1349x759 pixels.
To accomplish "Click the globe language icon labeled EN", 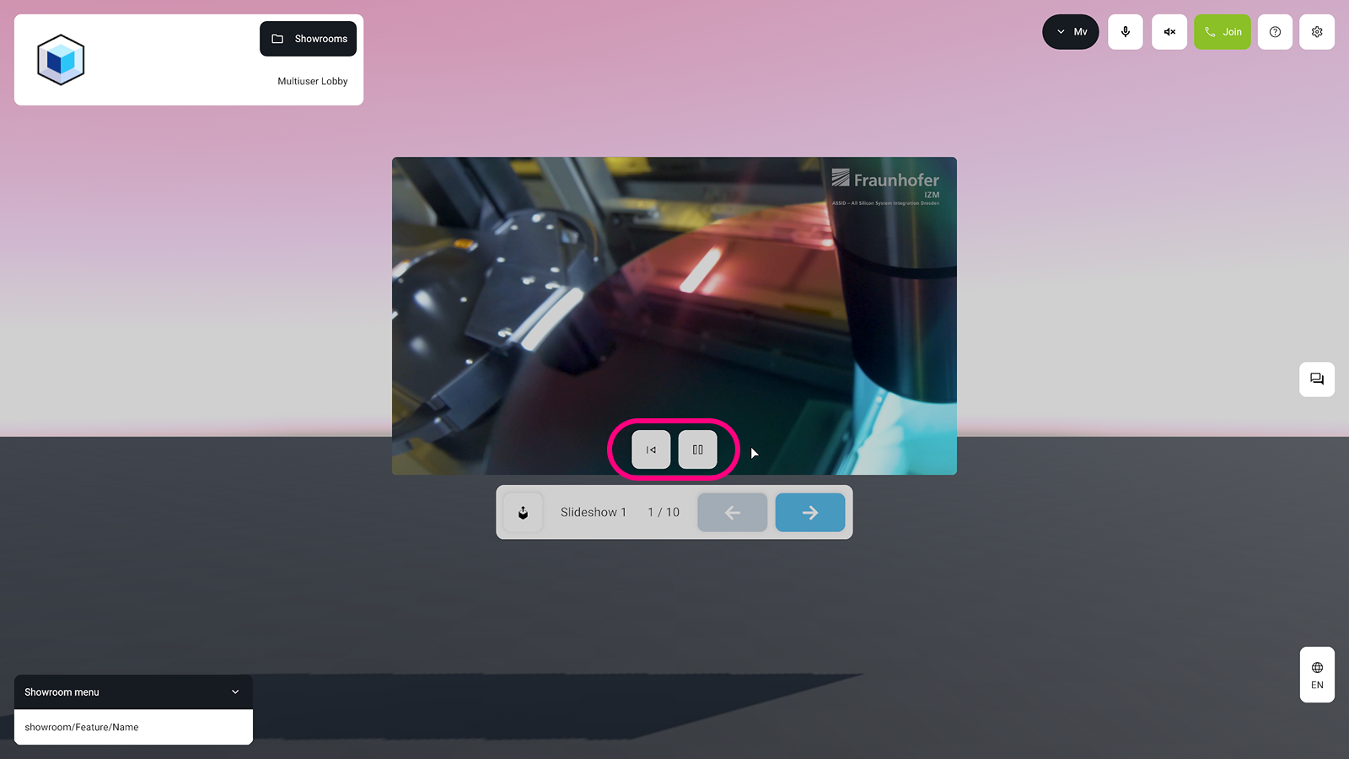I will (x=1316, y=675).
